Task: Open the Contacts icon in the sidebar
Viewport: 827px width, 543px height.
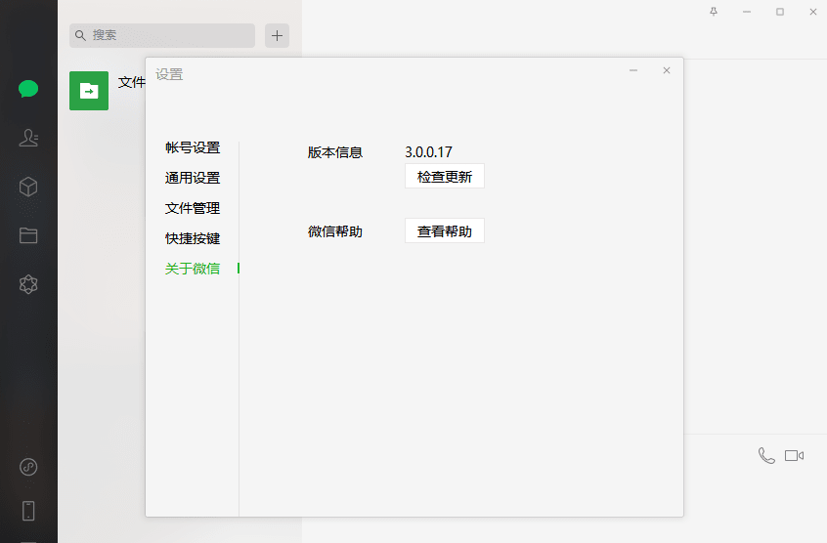Action: [28, 138]
